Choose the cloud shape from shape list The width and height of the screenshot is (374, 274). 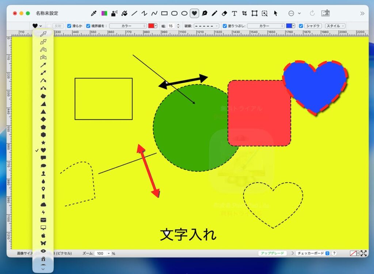click(43, 204)
